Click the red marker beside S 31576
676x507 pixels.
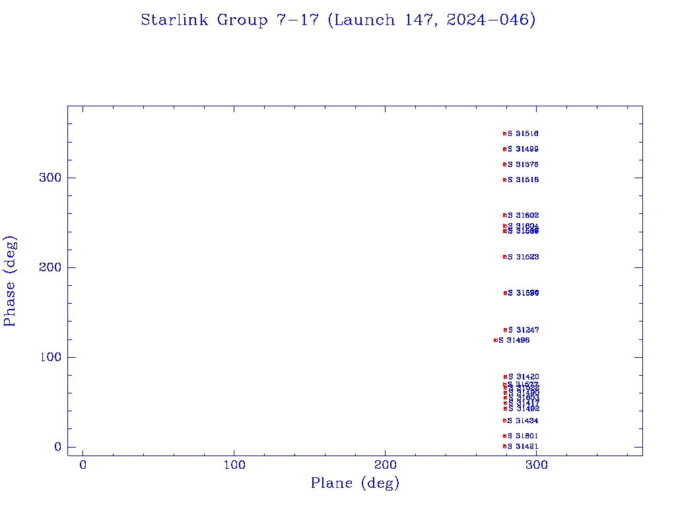tap(504, 164)
